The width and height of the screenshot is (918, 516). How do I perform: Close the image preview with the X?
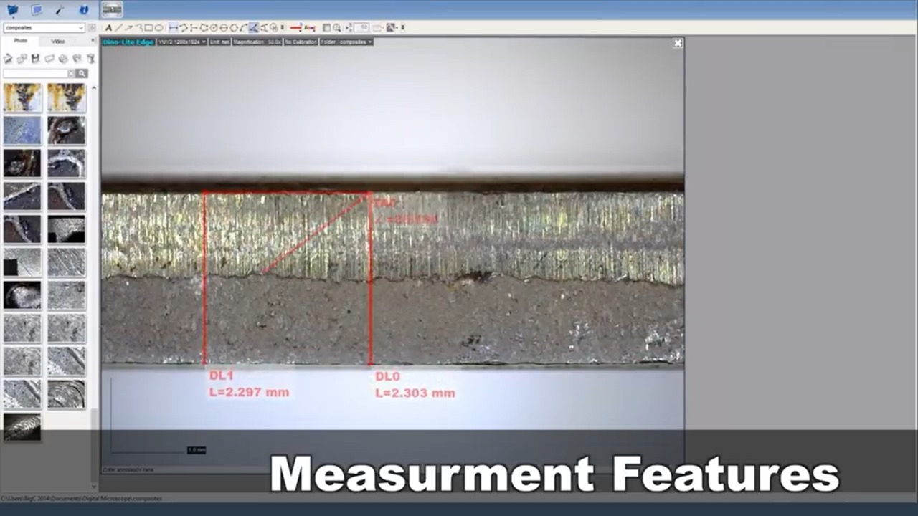click(678, 43)
